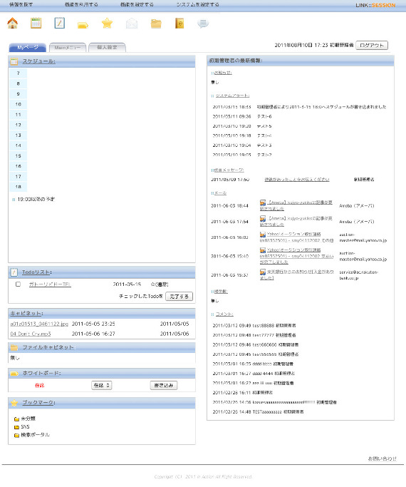Click the 完了する button for Todo
The width and height of the screenshot is (406, 487).
click(179, 297)
